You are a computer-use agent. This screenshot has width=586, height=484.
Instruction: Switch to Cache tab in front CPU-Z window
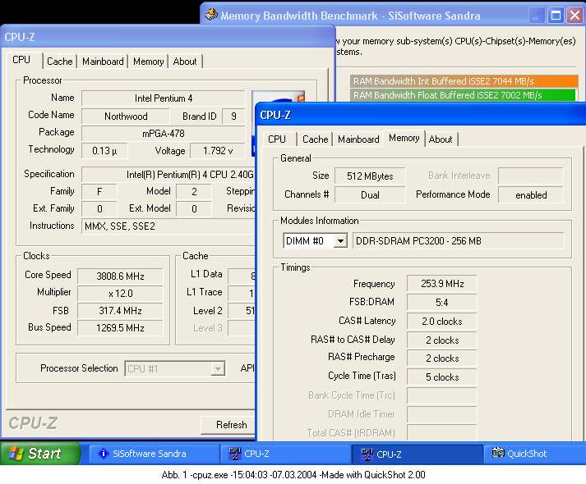pyautogui.click(x=315, y=139)
